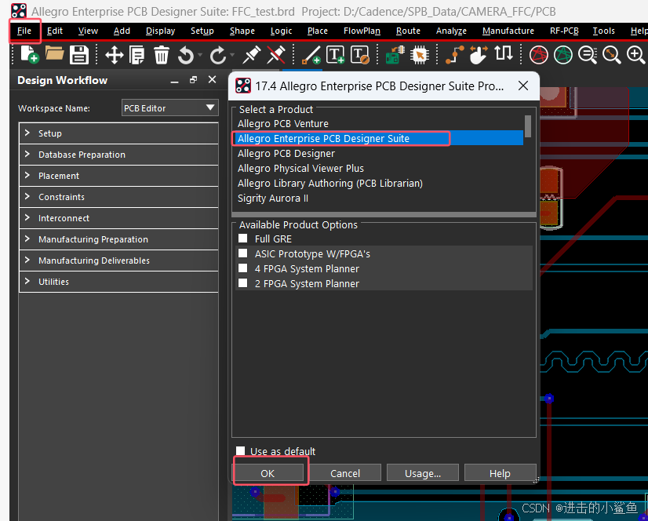Open the Manufacture menu
Viewport: 648px width, 521px height.
coord(508,31)
